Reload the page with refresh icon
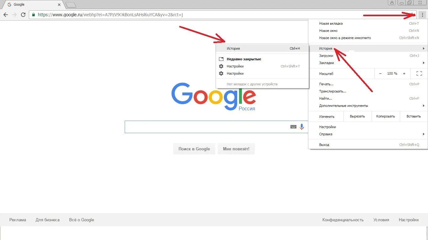This screenshot has height=240, width=428. pyautogui.click(x=23, y=15)
